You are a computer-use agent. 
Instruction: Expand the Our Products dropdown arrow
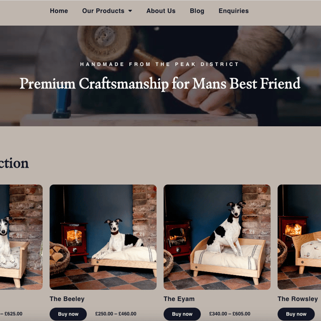[130, 11]
